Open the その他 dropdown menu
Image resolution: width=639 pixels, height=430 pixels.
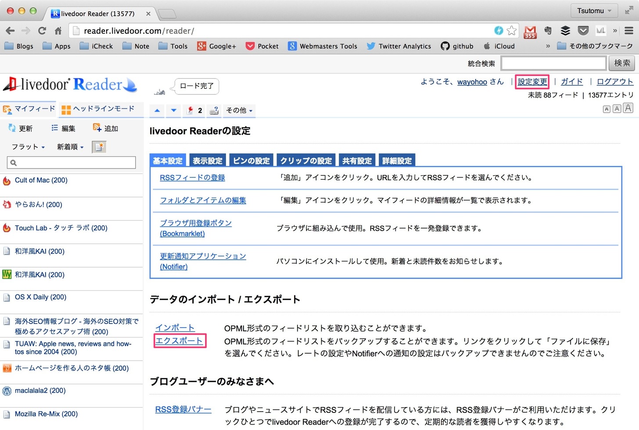(239, 111)
